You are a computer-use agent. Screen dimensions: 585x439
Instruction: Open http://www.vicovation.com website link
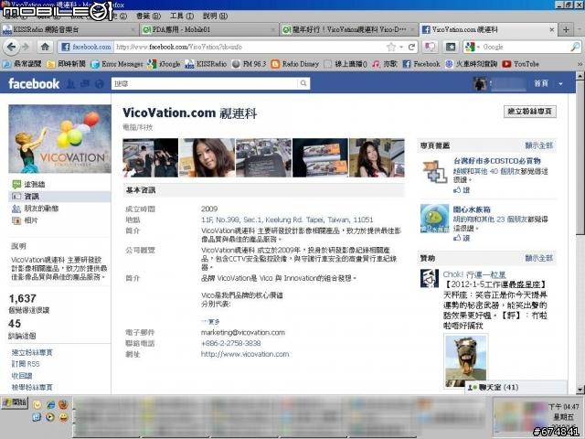click(245, 354)
